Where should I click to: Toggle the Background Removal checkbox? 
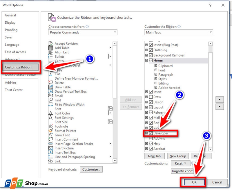pyautogui.click(x=151, y=55)
